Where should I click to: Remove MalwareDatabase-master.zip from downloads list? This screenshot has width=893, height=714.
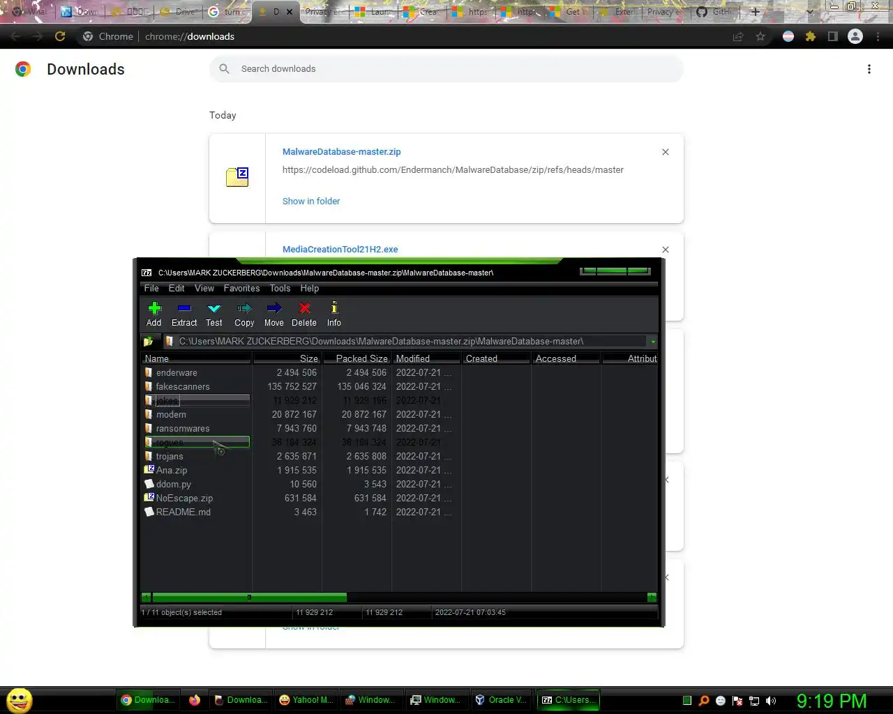coord(666,152)
